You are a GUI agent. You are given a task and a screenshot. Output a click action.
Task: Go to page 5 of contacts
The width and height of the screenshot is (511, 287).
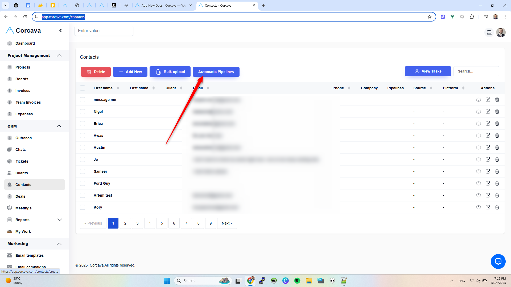[x=162, y=223]
